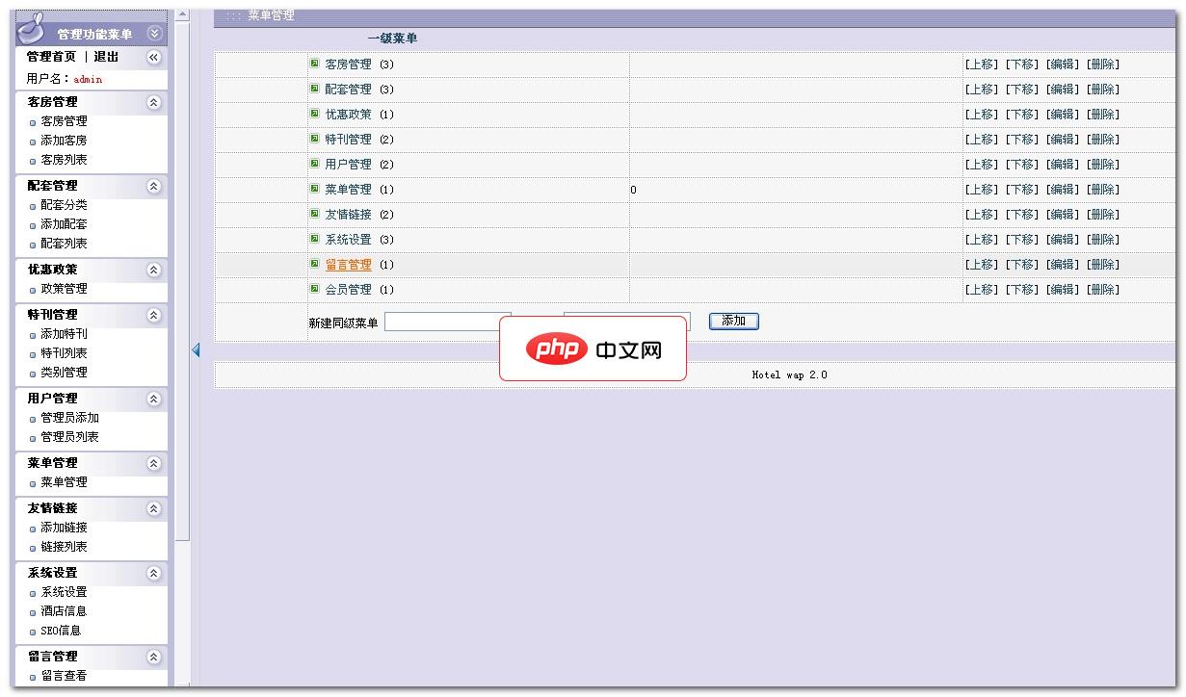
Task: Collapse the 系统设置 sidebar section
Action: click(154, 573)
